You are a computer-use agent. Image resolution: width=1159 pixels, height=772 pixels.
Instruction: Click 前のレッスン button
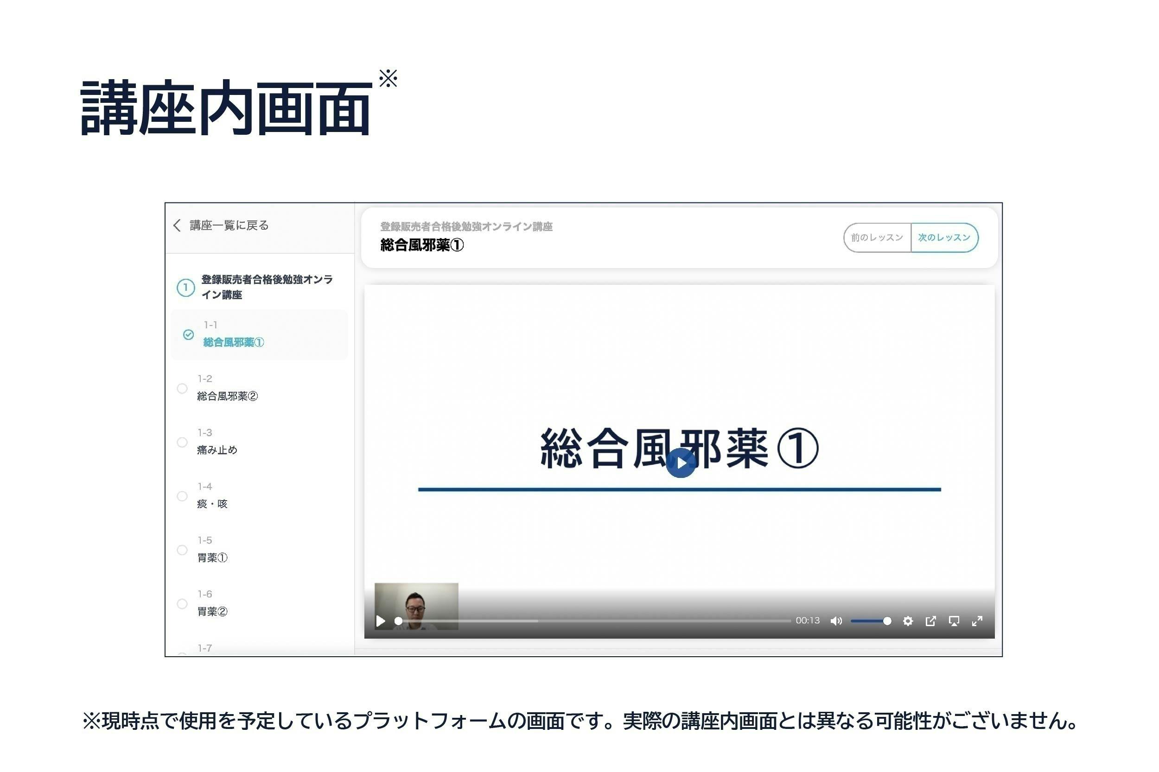[x=877, y=237]
